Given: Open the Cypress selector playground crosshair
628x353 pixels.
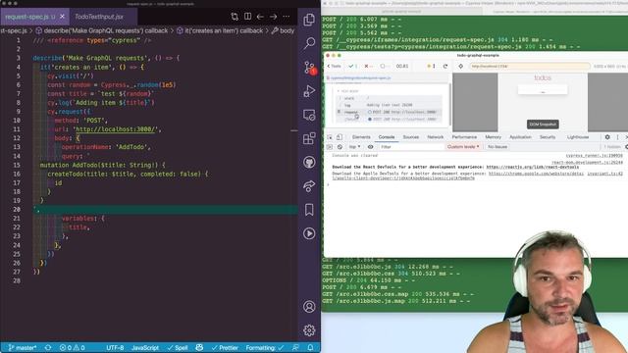Looking at the screenshot, I should tap(460, 66).
